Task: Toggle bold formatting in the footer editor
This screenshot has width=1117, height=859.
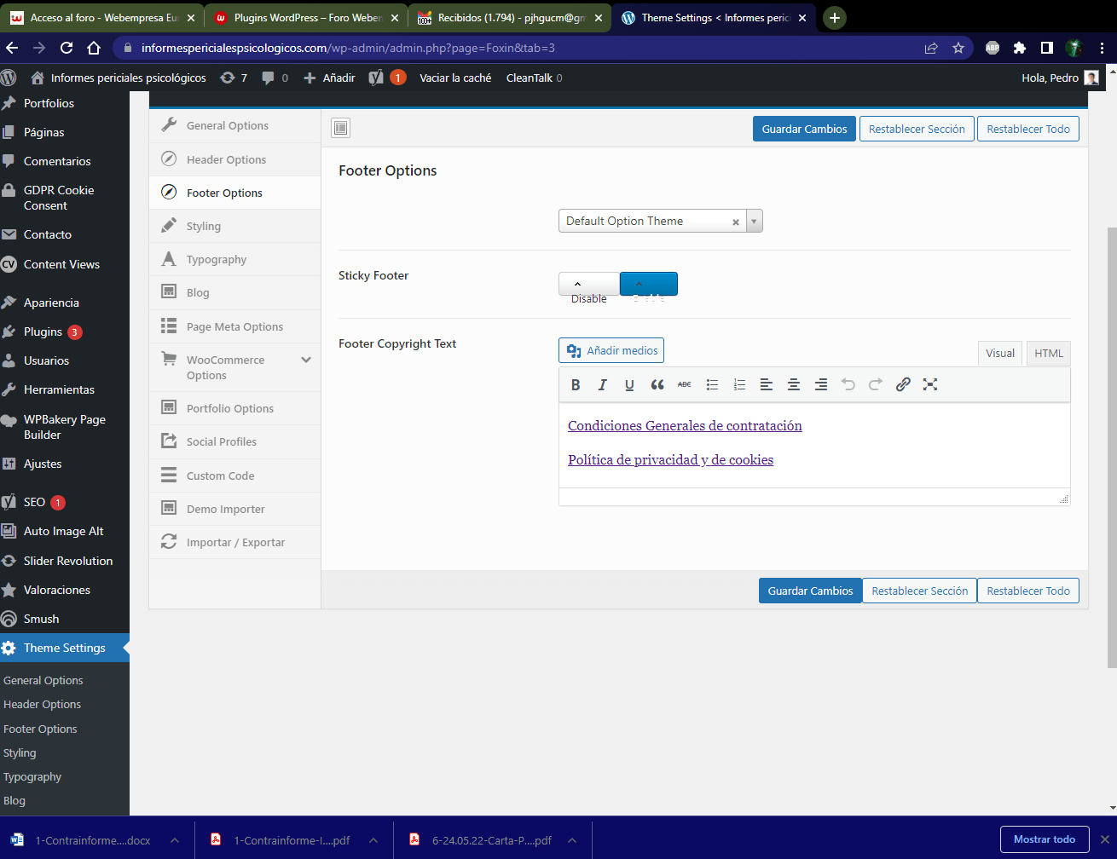Action: click(576, 384)
